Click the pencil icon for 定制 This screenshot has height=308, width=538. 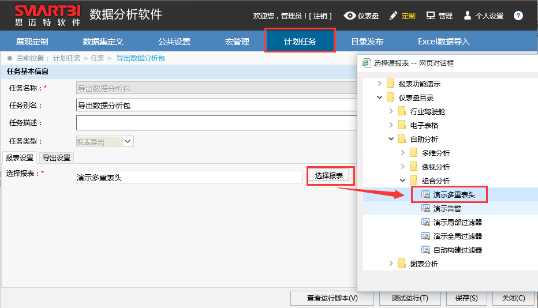(393, 16)
